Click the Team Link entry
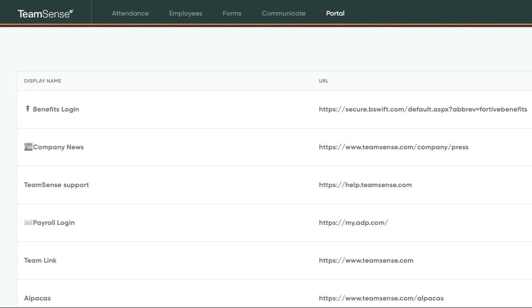Screen dimensions: 532x308 coord(40,260)
